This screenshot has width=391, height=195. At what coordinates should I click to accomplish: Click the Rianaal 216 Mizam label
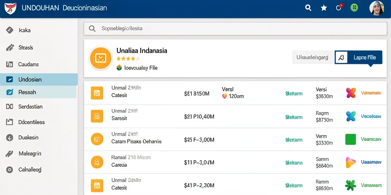(131, 157)
